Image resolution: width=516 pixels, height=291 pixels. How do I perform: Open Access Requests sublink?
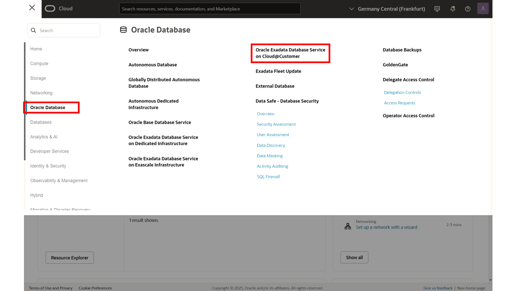tap(400, 103)
